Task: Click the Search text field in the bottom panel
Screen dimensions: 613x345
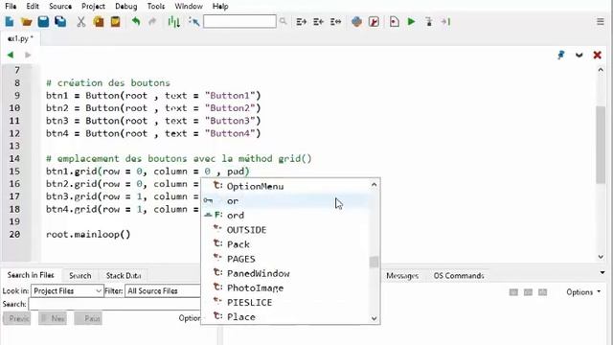Action: click(x=115, y=304)
